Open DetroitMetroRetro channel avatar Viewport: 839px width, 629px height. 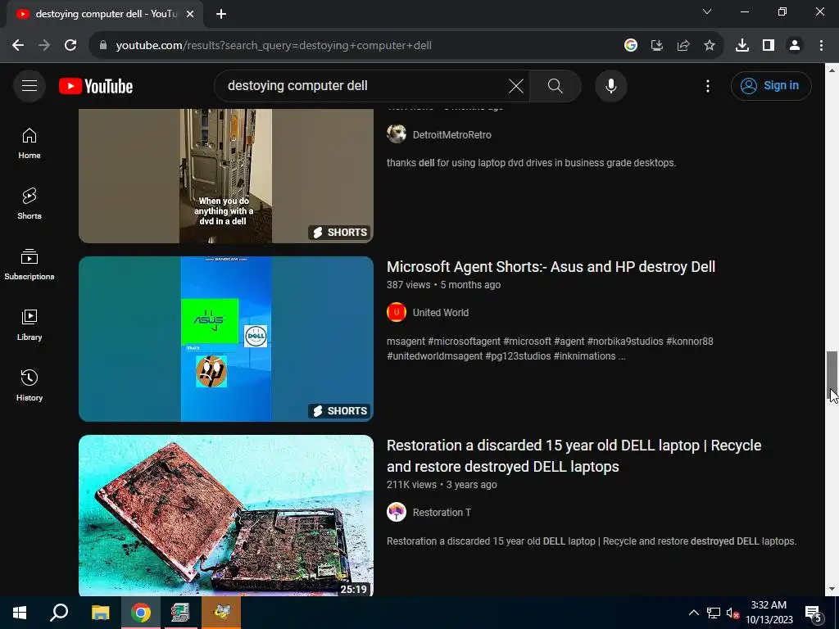pos(397,133)
